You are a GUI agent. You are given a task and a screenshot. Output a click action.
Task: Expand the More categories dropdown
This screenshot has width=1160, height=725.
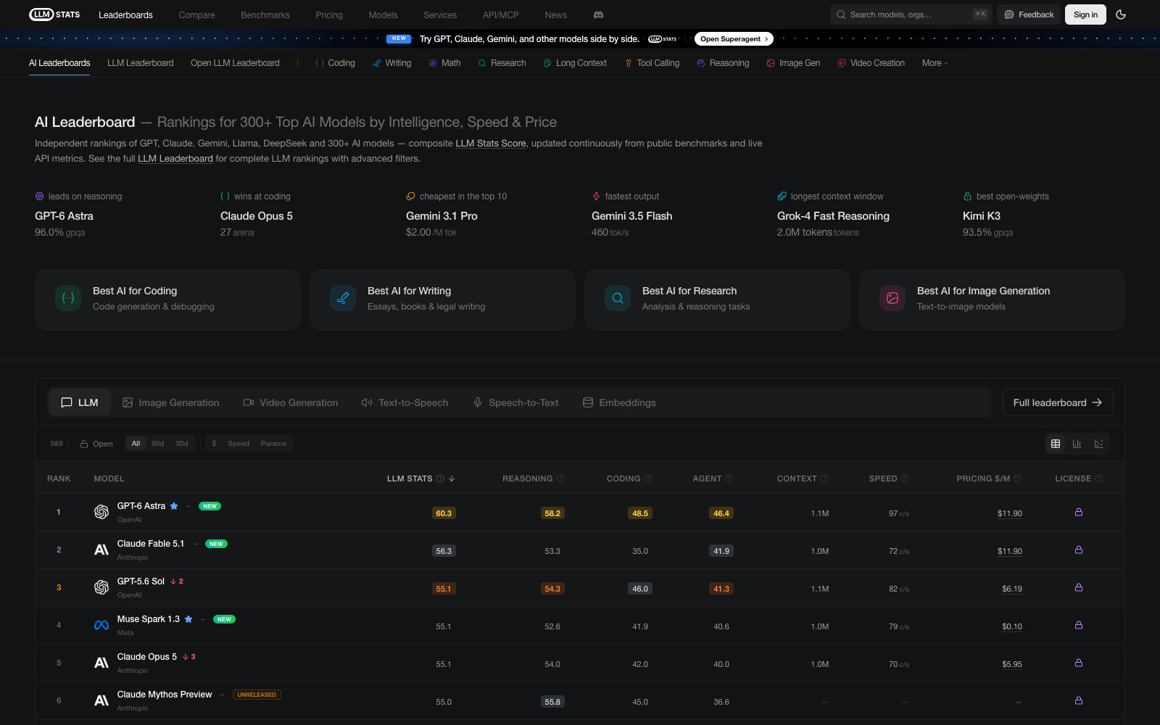(x=935, y=63)
